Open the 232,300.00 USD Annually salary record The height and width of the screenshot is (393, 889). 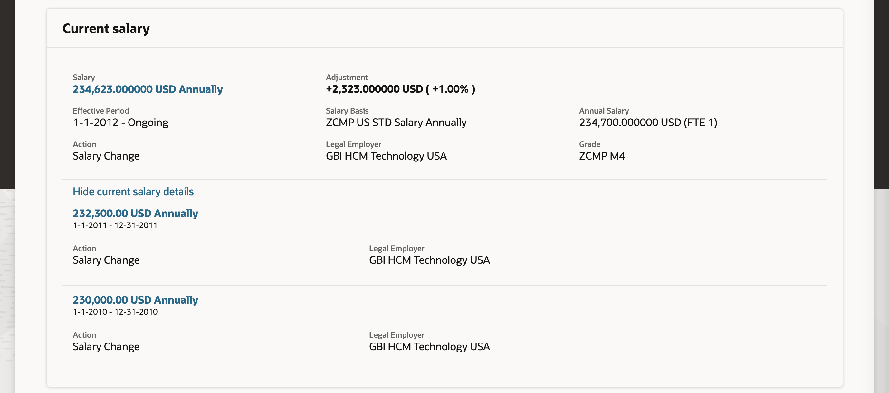click(135, 213)
